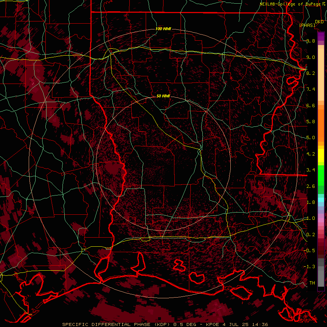This screenshot has width=327, height=327.
Task: Click the 5.8 value on the color scale
Action: point(311,122)
